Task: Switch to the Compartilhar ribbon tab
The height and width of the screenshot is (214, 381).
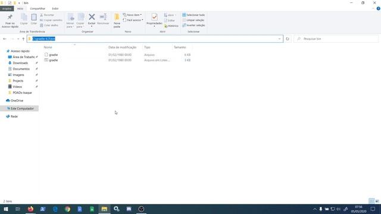Action: click(38, 8)
